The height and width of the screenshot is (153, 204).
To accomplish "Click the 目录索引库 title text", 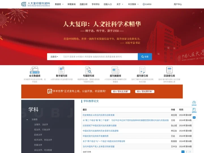I will tap(169, 76).
